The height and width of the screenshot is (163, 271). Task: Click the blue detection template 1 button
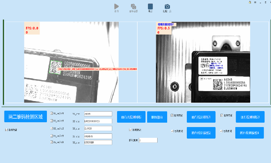[x=201, y=117]
